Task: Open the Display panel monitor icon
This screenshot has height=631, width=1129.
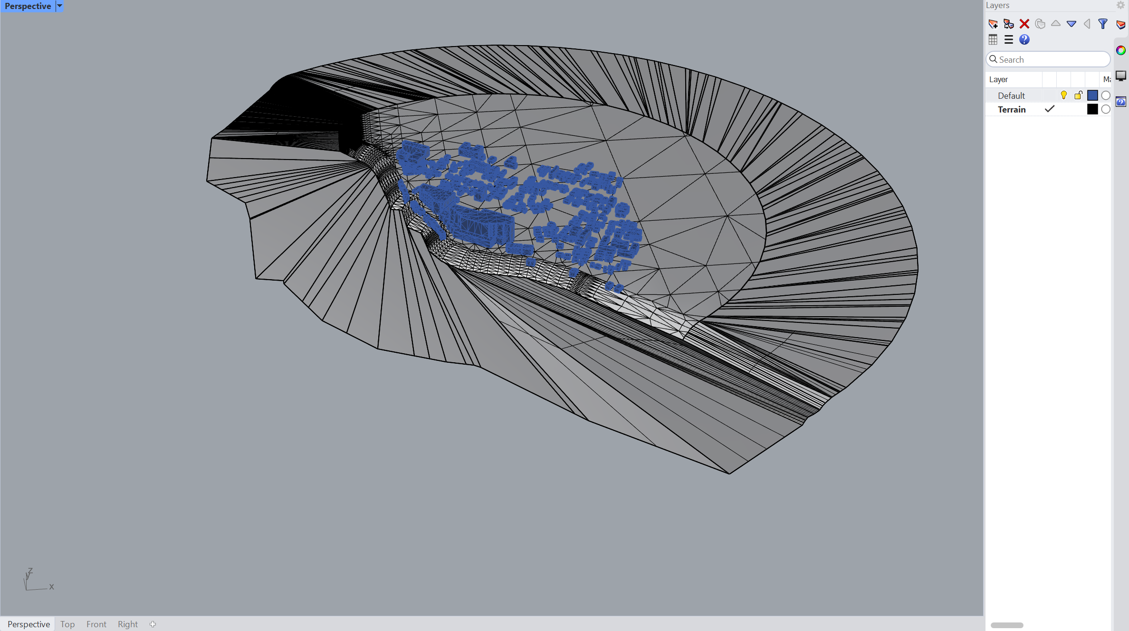Action: point(1121,76)
